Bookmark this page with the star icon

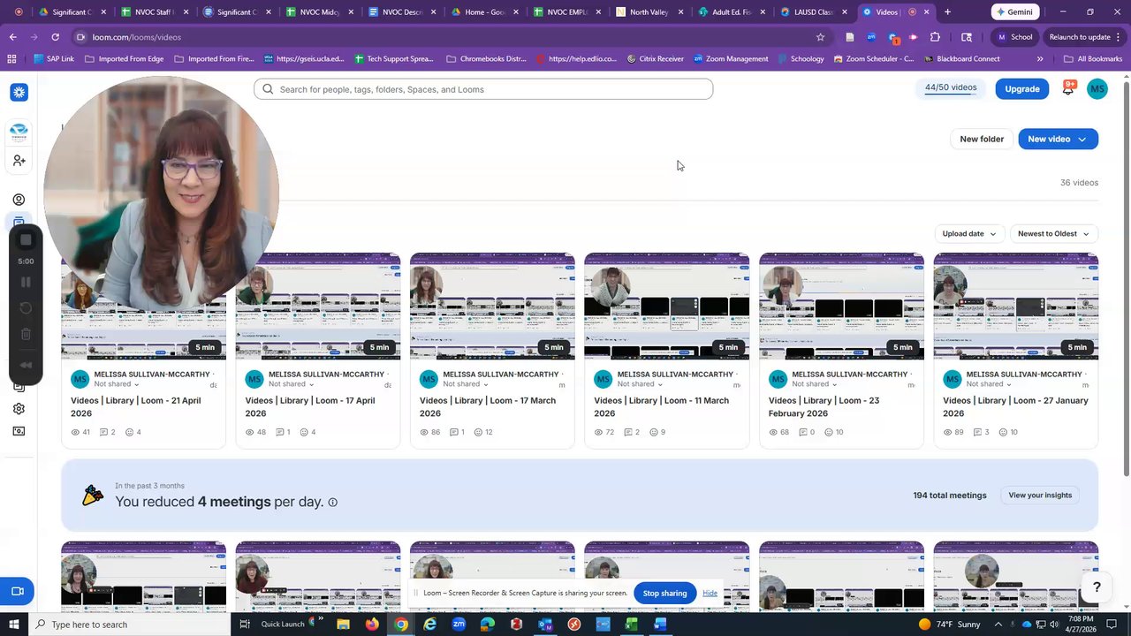[820, 37]
